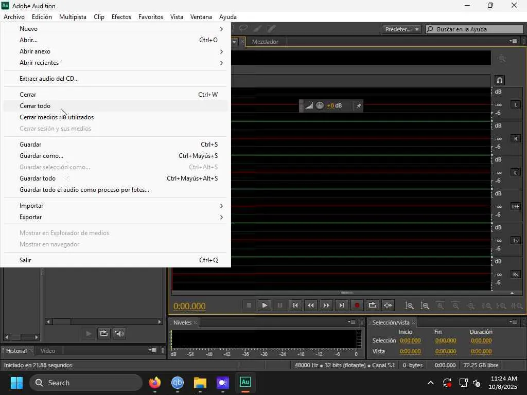Toggle the Rs channel button
Image resolution: width=527 pixels, height=395 pixels.
(x=516, y=275)
